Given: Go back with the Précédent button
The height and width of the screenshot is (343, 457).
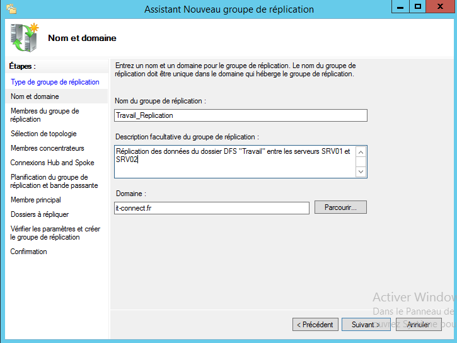Looking at the screenshot, I should tap(315, 325).
